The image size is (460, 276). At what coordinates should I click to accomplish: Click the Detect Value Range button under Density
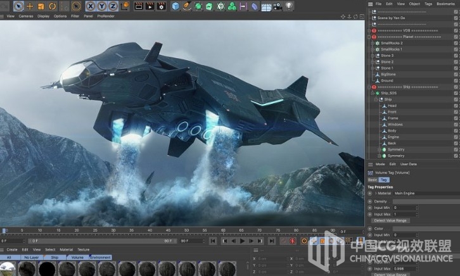tap(390, 221)
